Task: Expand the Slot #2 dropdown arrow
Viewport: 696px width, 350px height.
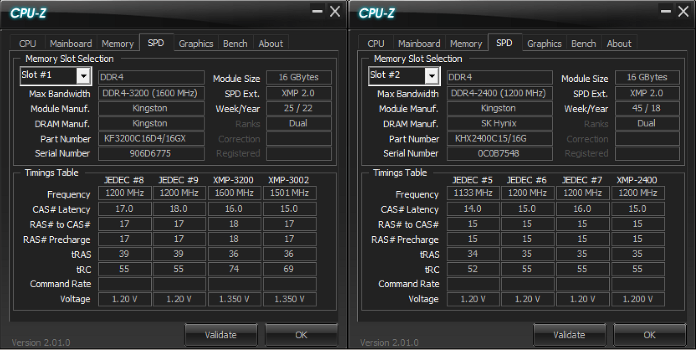Action: pyautogui.click(x=432, y=76)
